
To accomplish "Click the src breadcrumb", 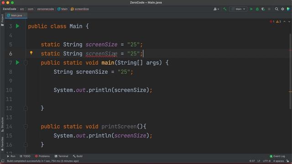I will (x=22, y=9).
